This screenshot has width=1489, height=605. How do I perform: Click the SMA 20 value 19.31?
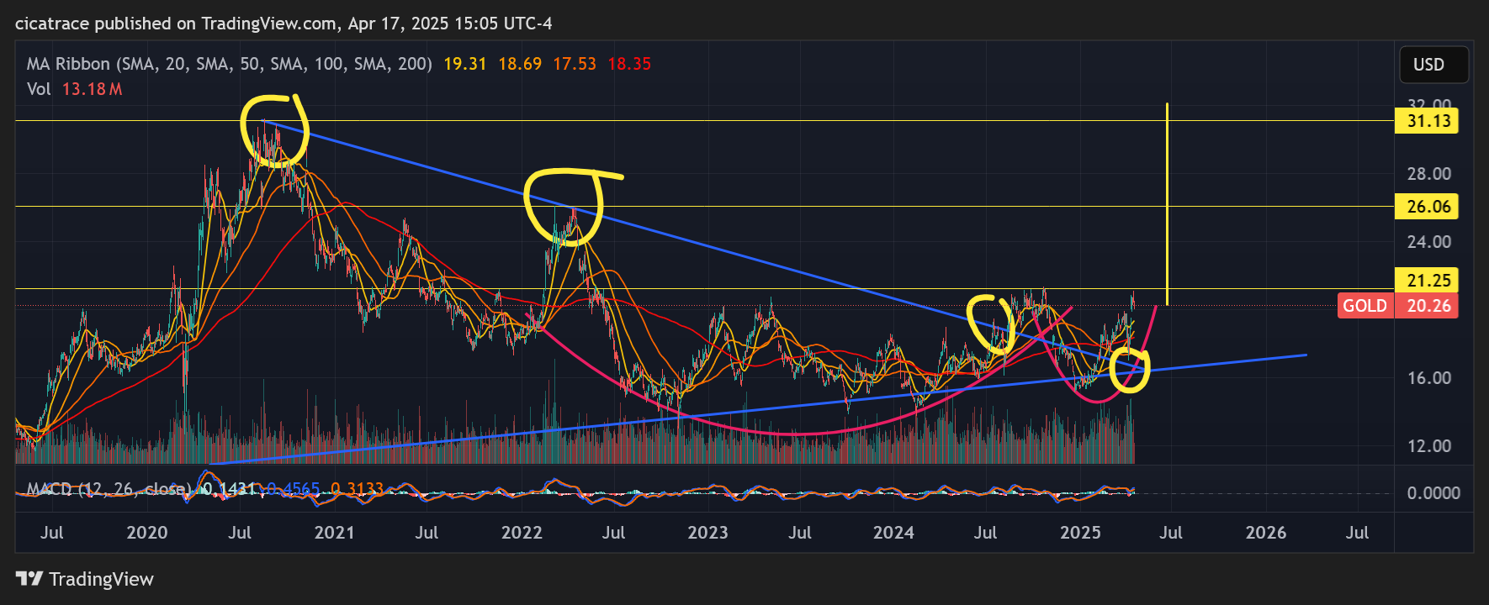click(465, 64)
